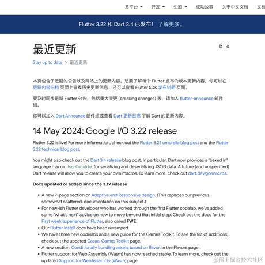Open the Dart 3.4 release link
Screen dimensions: 265x265
[105, 160]
